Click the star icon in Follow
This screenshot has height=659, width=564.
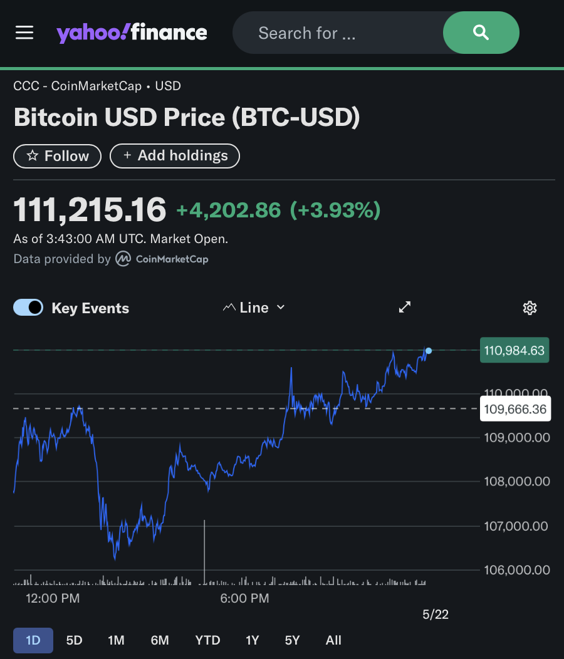(33, 156)
